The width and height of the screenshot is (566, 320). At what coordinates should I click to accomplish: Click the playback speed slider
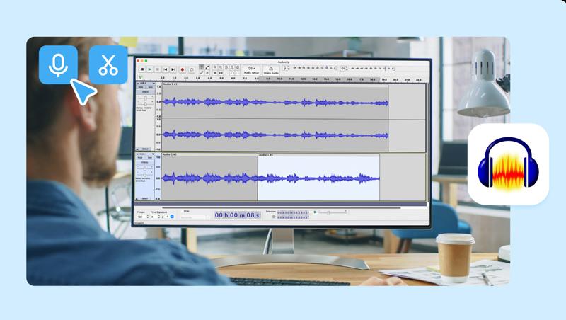333,212
